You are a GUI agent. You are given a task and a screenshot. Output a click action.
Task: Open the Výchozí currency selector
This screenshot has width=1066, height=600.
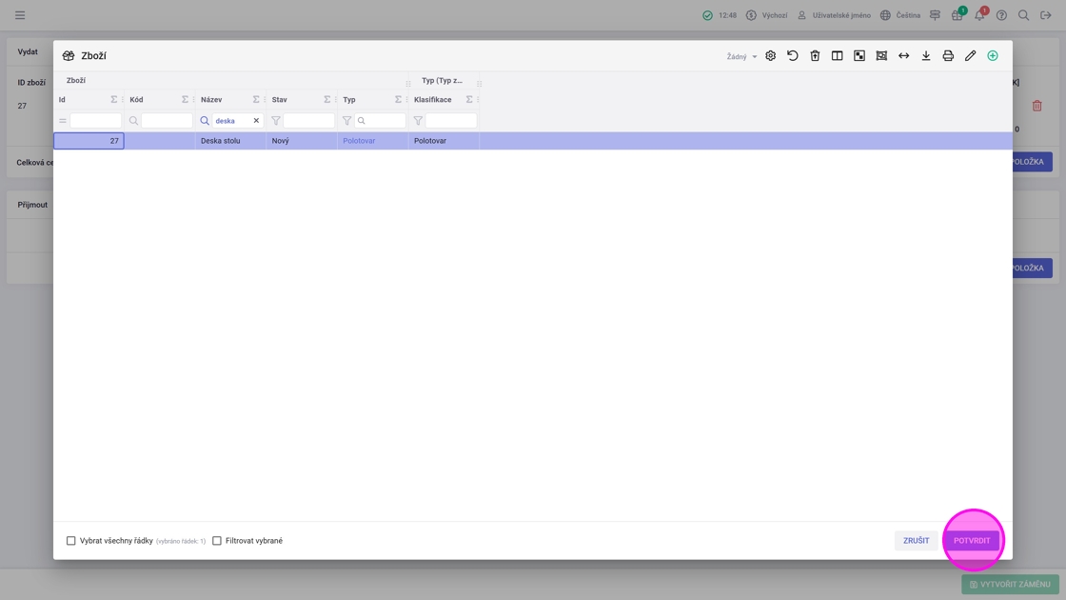coord(766,15)
